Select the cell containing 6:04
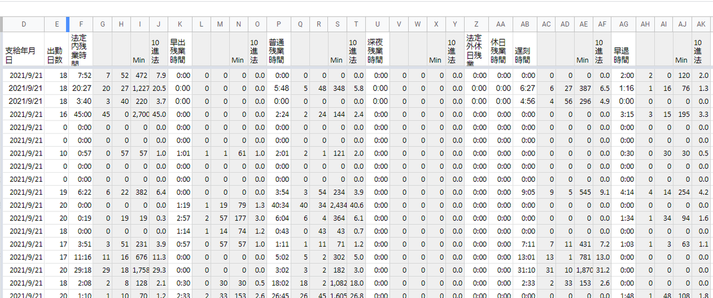The width and height of the screenshot is (713, 298). (x=279, y=218)
